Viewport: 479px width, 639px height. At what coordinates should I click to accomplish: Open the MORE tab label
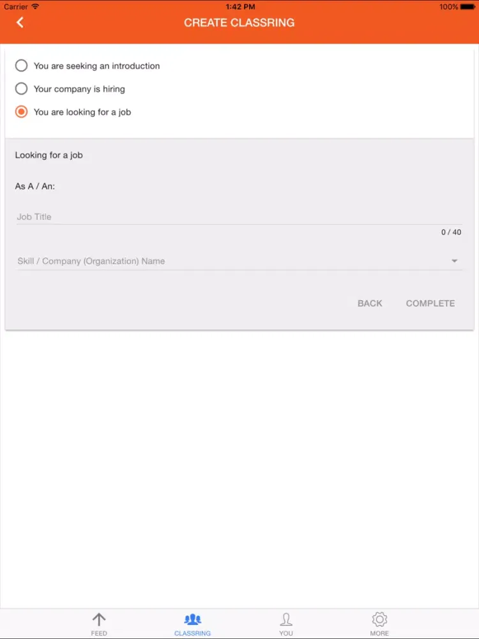click(x=379, y=633)
